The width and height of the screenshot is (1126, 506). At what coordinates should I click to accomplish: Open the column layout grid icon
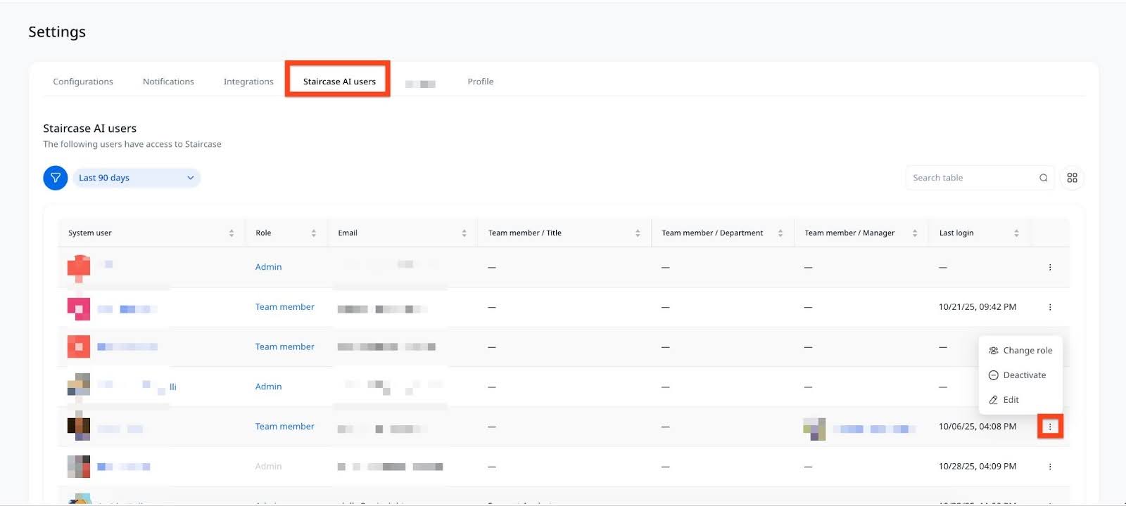[x=1072, y=178]
